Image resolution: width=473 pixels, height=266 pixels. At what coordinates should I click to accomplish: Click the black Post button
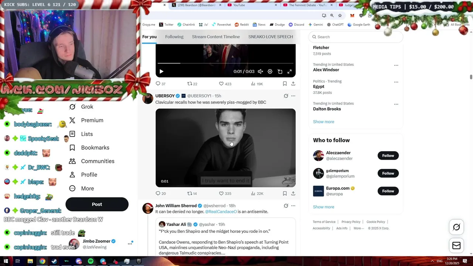(x=97, y=204)
